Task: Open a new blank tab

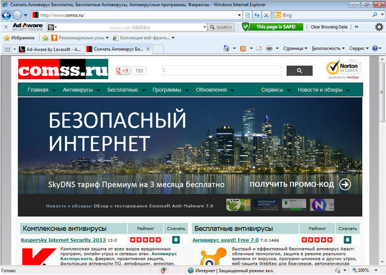Action: point(158,49)
